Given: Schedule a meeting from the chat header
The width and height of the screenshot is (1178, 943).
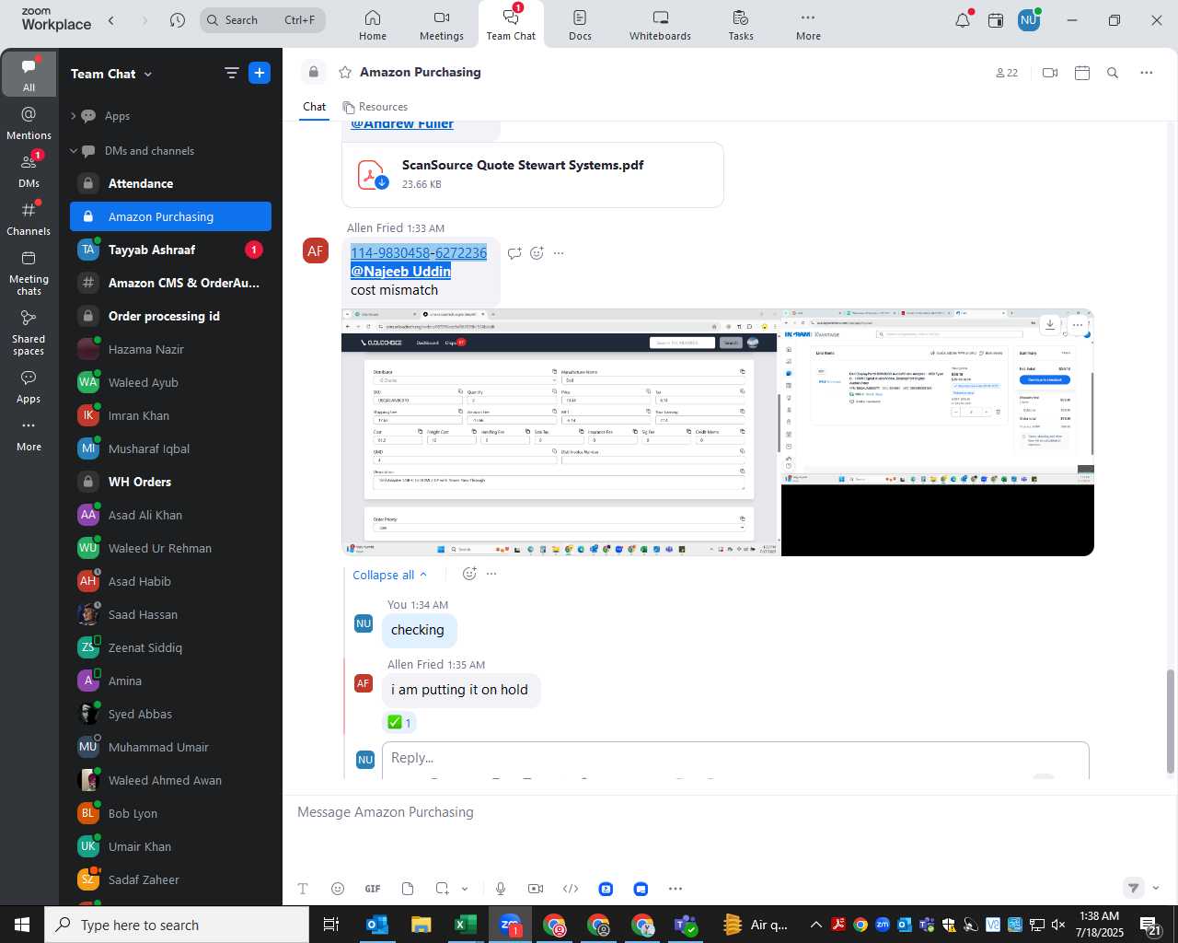Looking at the screenshot, I should (x=1082, y=73).
